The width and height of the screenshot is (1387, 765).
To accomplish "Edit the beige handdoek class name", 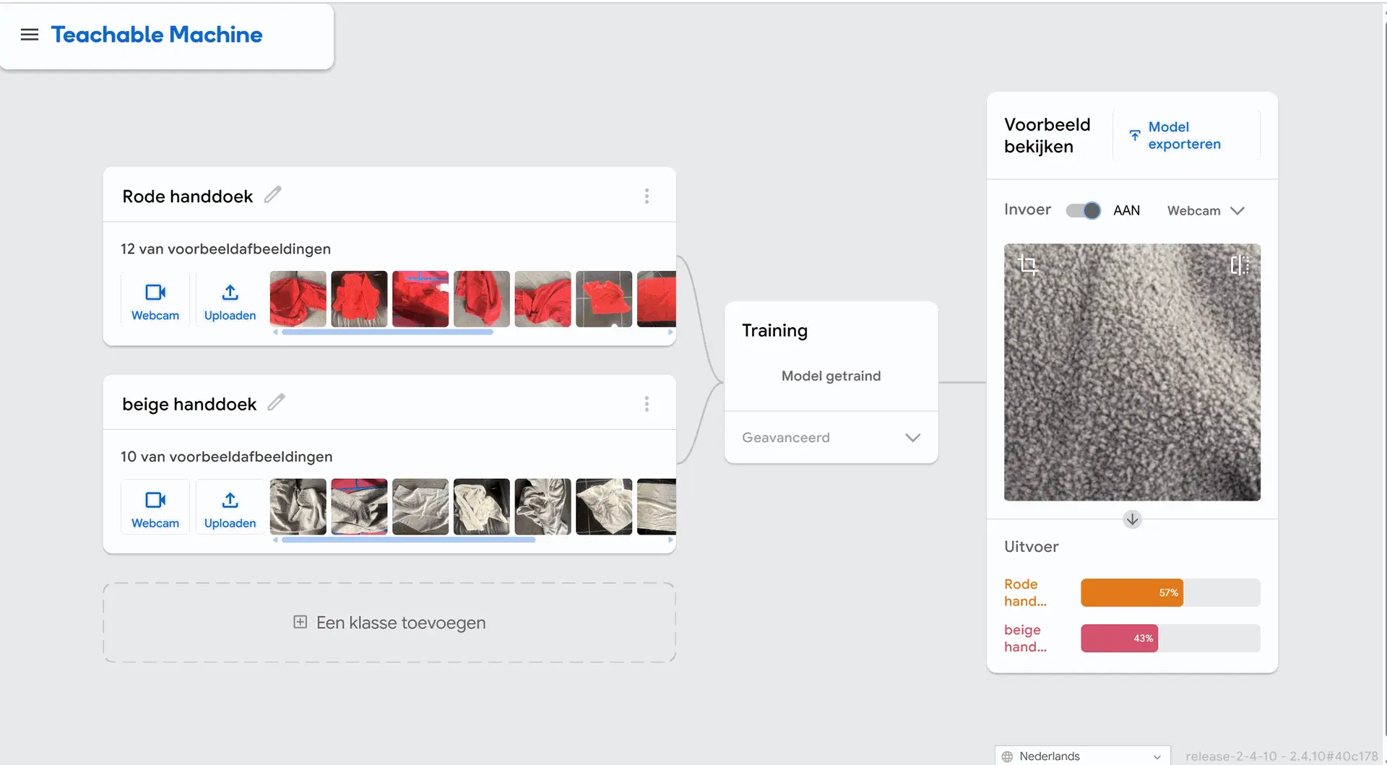I will coord(276,402).
